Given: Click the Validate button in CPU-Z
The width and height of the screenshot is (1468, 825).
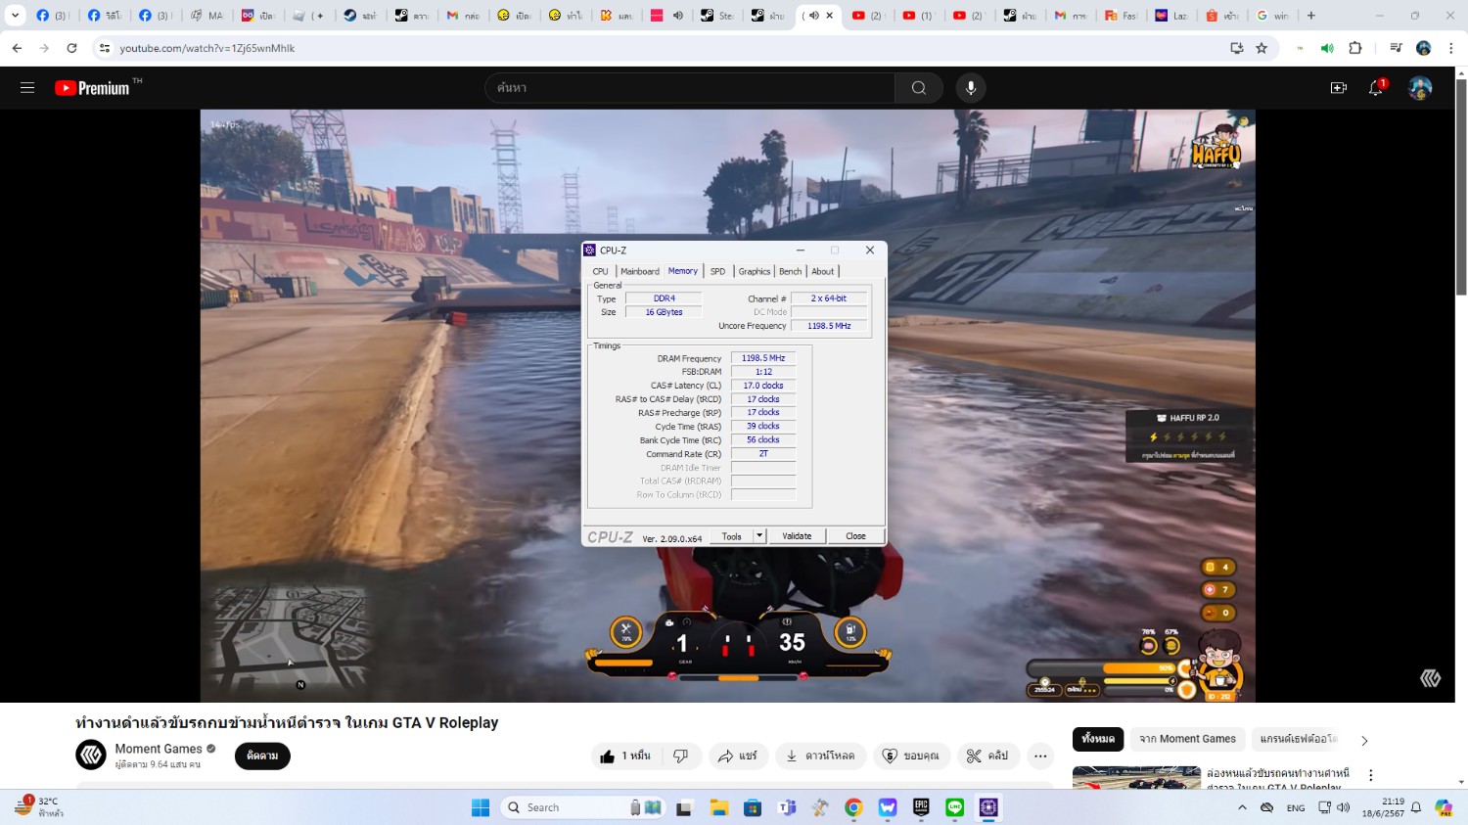Looking at the screenshot, I should coord(797,536).
